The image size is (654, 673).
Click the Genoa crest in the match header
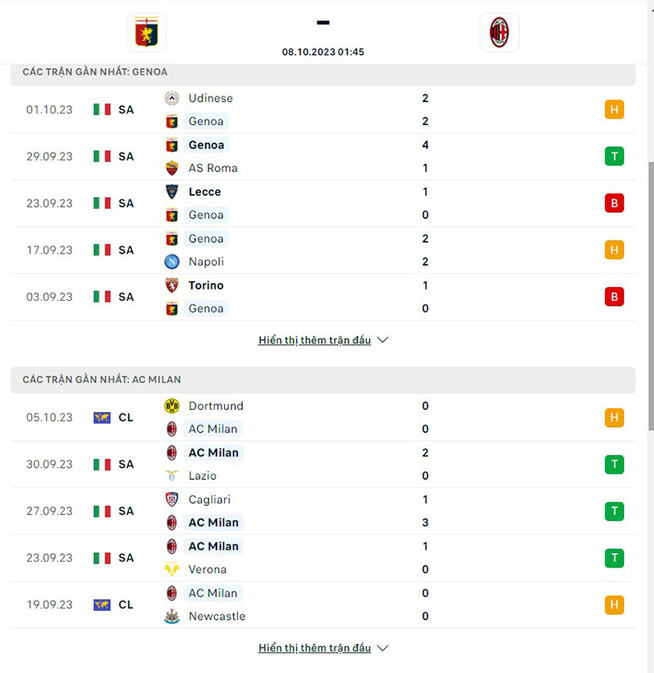[146, 33]
